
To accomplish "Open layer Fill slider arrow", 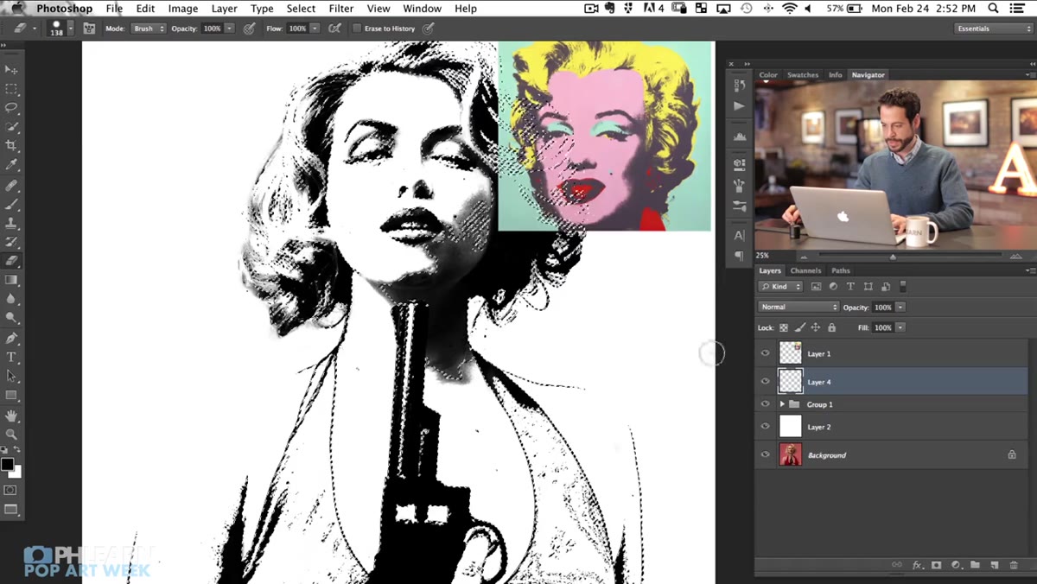I will point(900,328).
